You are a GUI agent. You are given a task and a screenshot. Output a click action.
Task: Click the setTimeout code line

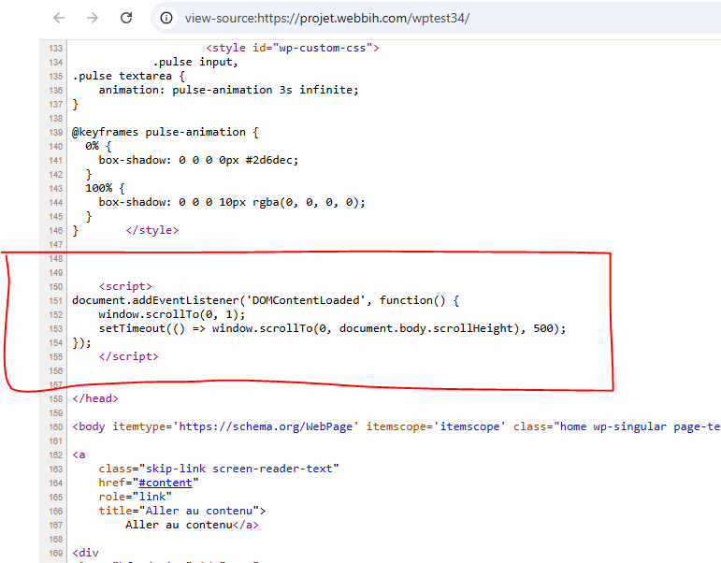[x=332, y=328]
